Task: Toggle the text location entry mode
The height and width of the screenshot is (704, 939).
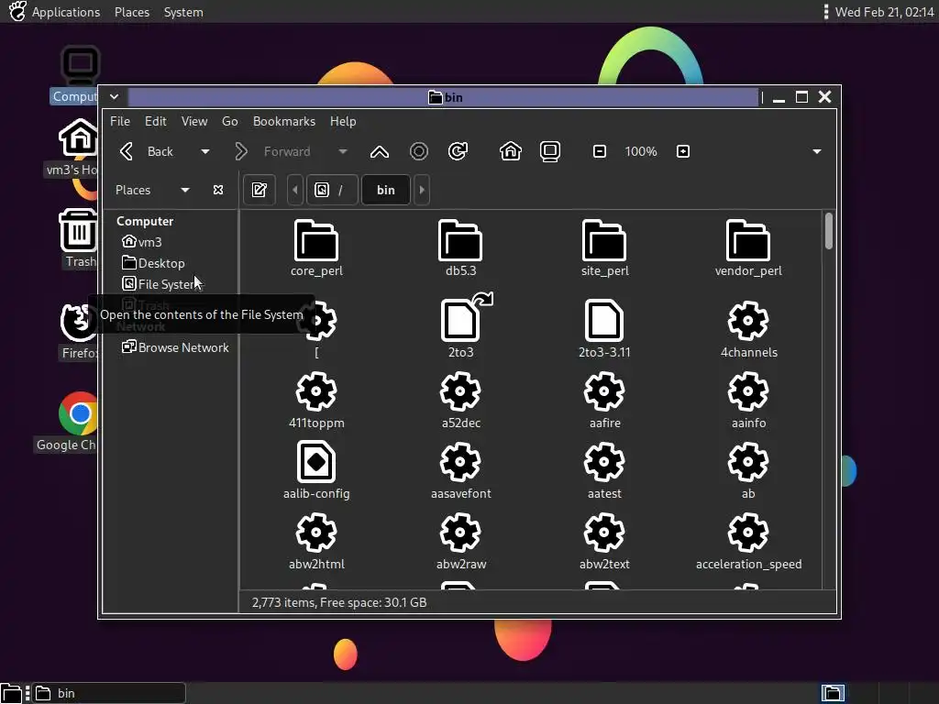Action: pos(260,190)
